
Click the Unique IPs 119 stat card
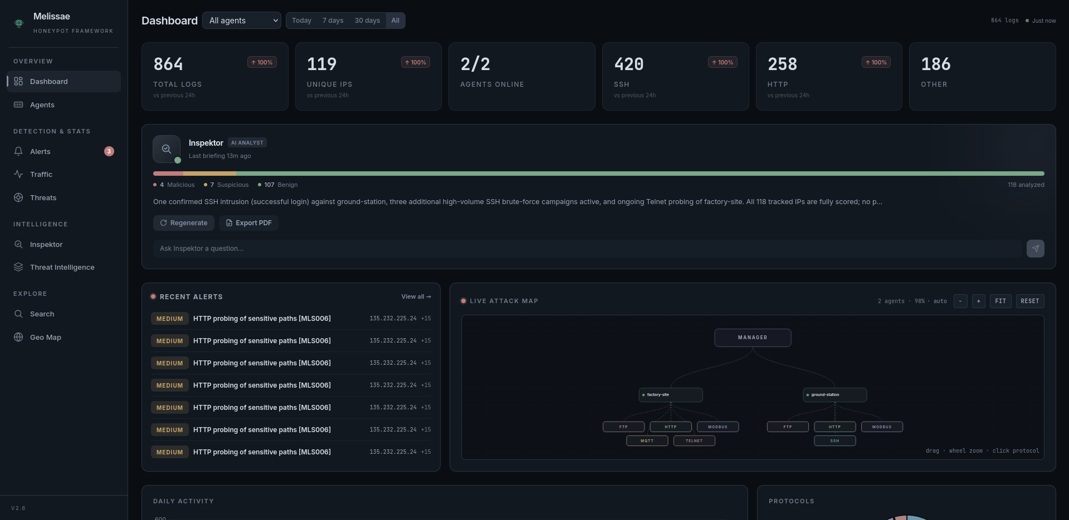tap(368, 77)
